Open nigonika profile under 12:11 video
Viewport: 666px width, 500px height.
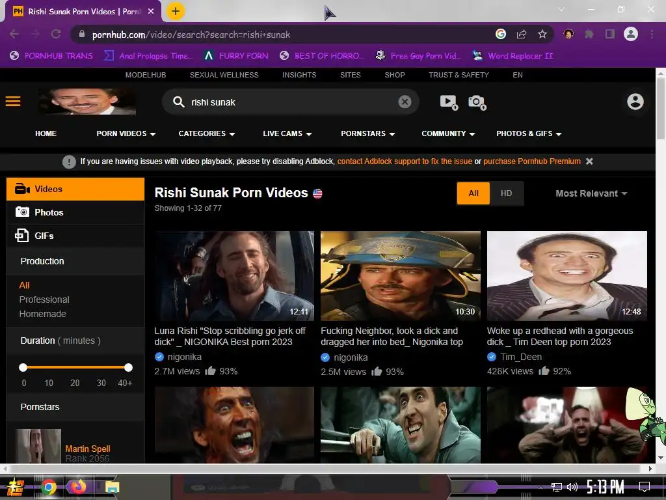pos(184,357)
